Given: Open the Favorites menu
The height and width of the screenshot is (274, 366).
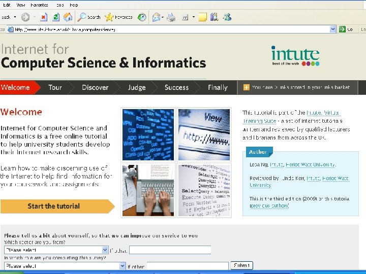Looking at the screenshot, I should tap(39, 5).
